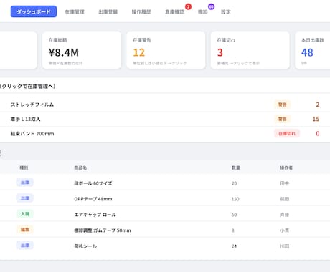Click the red 在庫切れ badge for 結束バンド
This screenshot has height=272, width=330.
287,134
